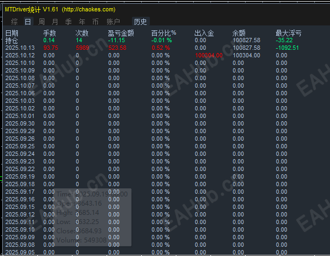Click the 0.14 lots value

click(x=49, y=40)
